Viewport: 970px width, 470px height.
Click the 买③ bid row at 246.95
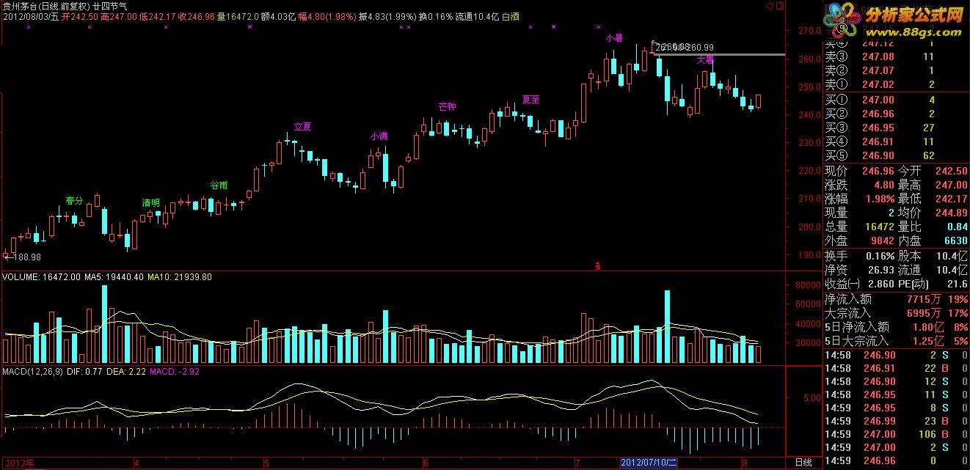[x=897, y=128]
